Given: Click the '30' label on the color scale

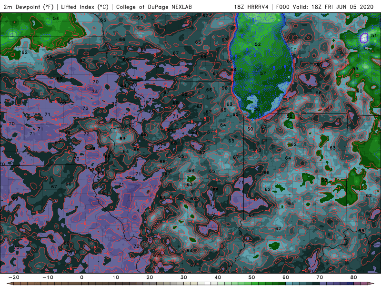Looking at the screenshot, I should click(x=184, y=277).
